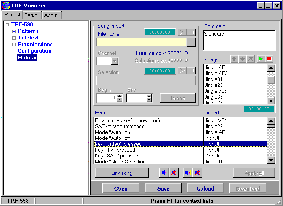Select the Jingle28 song in Songs list
The image size is (283, 206).
coord(214,85)
